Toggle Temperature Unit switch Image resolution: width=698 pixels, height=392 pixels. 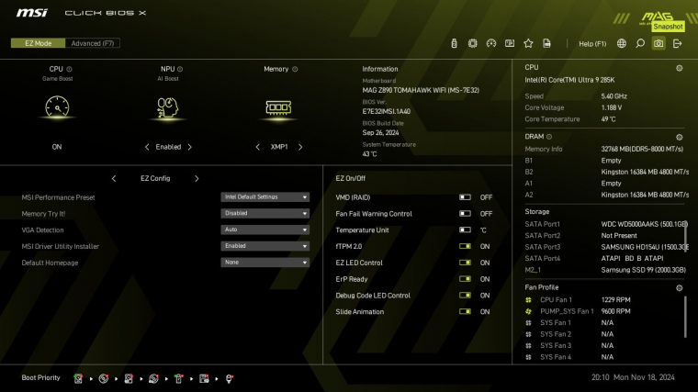465,230
